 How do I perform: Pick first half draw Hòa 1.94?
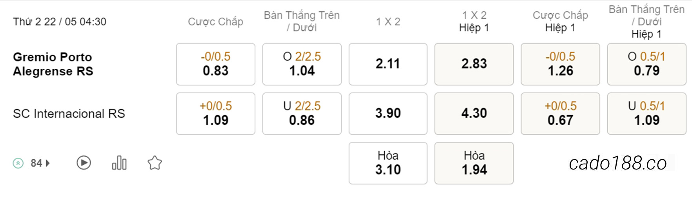[x=474, y=163]
